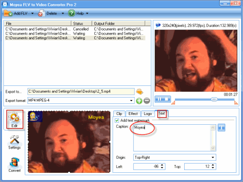
Task: Increase the Top value stepper
Action: click(213, 165)
